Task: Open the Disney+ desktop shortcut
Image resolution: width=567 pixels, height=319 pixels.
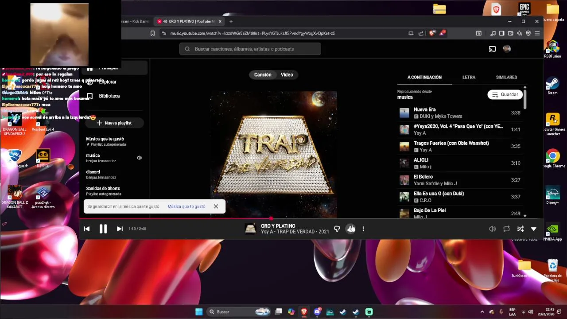Action: 552,195
